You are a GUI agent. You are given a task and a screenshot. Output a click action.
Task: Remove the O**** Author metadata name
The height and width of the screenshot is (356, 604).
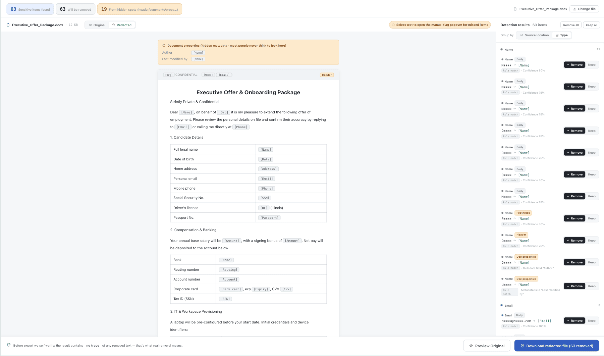[574, 262]
